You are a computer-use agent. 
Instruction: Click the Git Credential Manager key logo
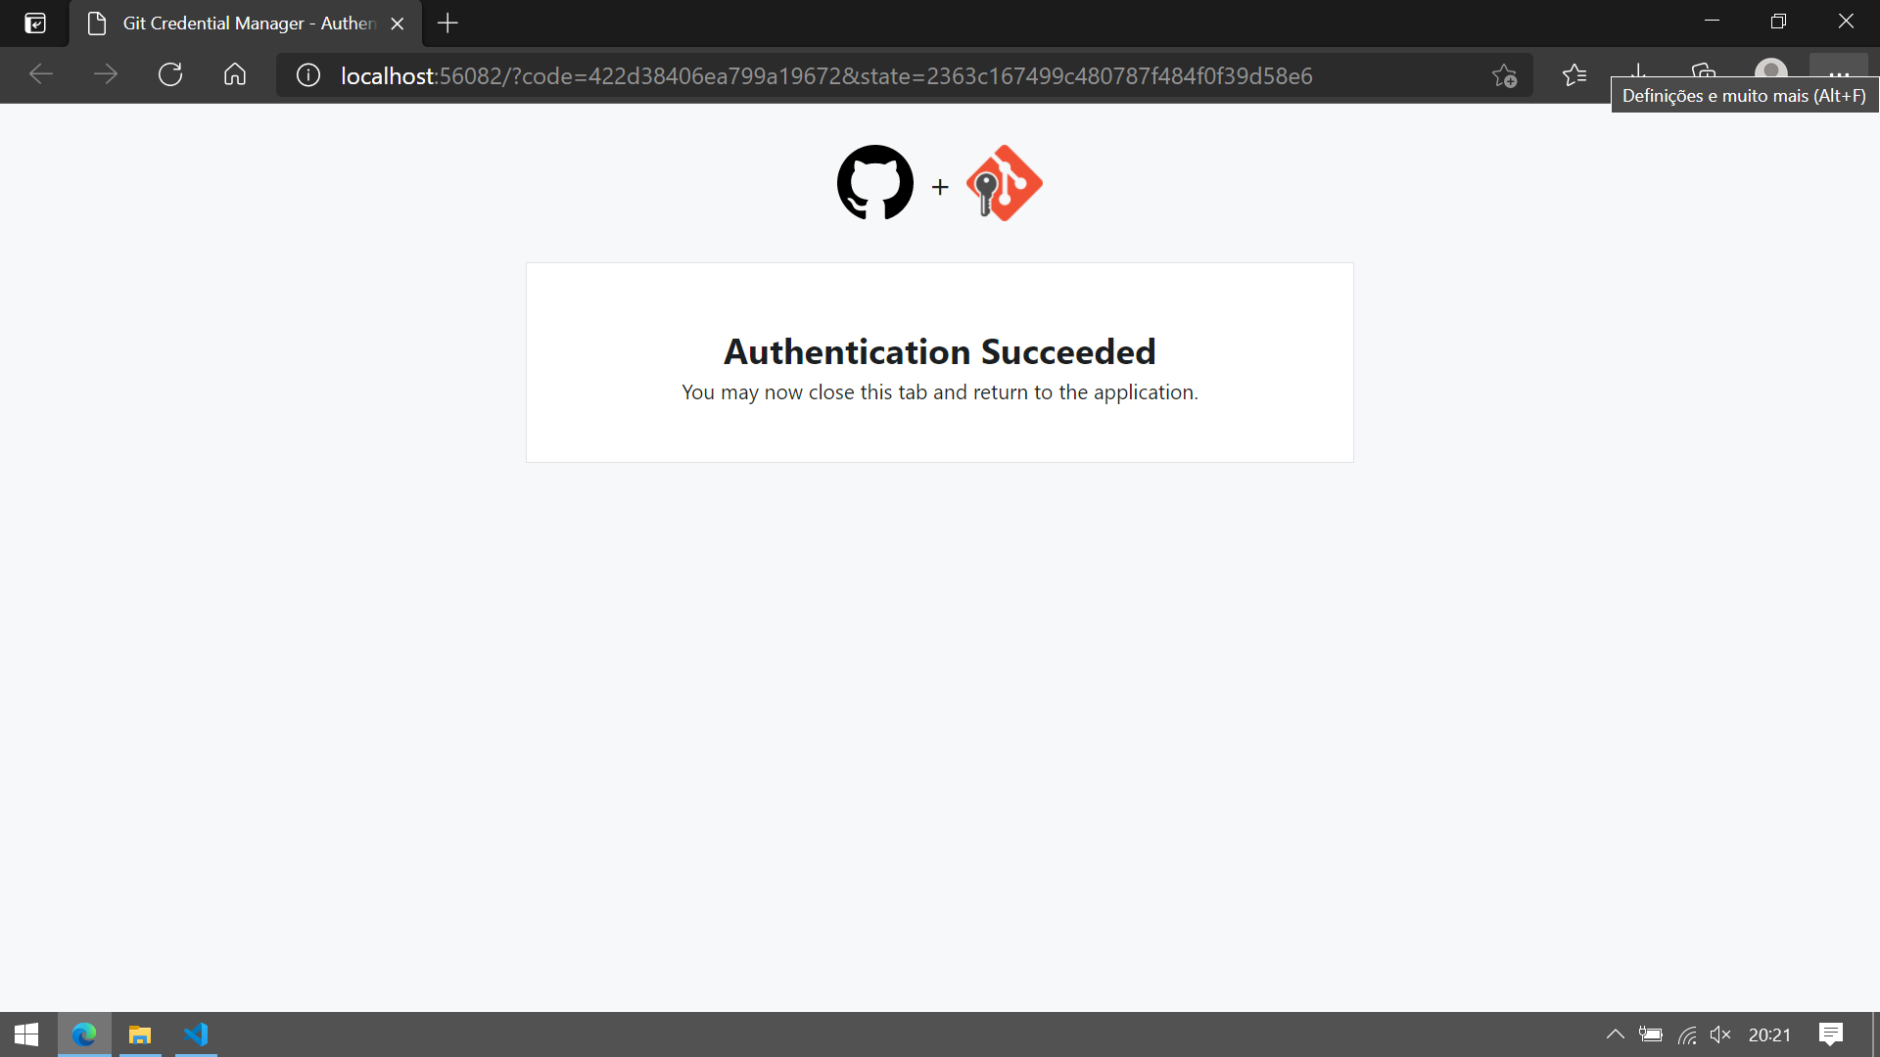click(x=1005, y=183)
